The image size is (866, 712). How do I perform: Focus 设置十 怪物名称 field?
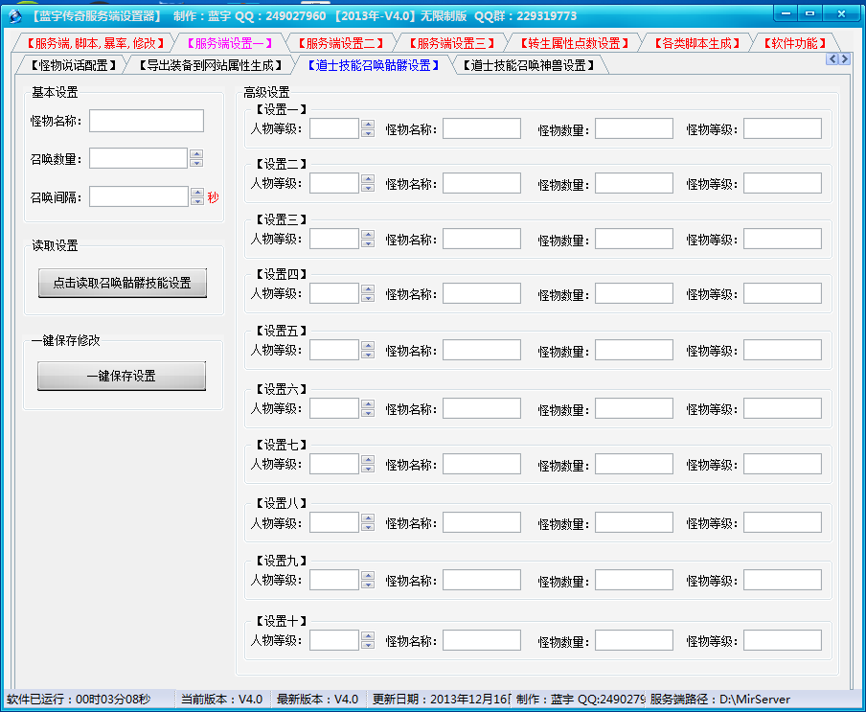coord(482,640)
